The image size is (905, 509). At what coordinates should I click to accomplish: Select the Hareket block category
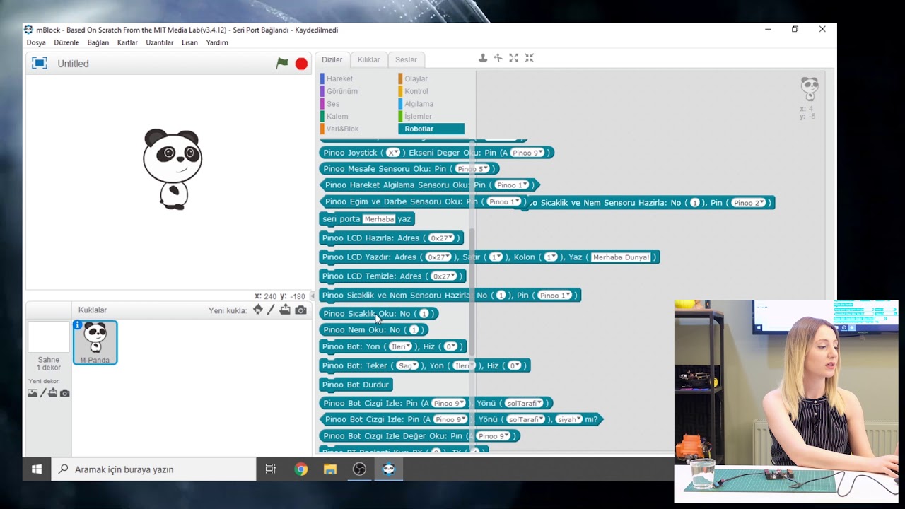pos(339,78)
